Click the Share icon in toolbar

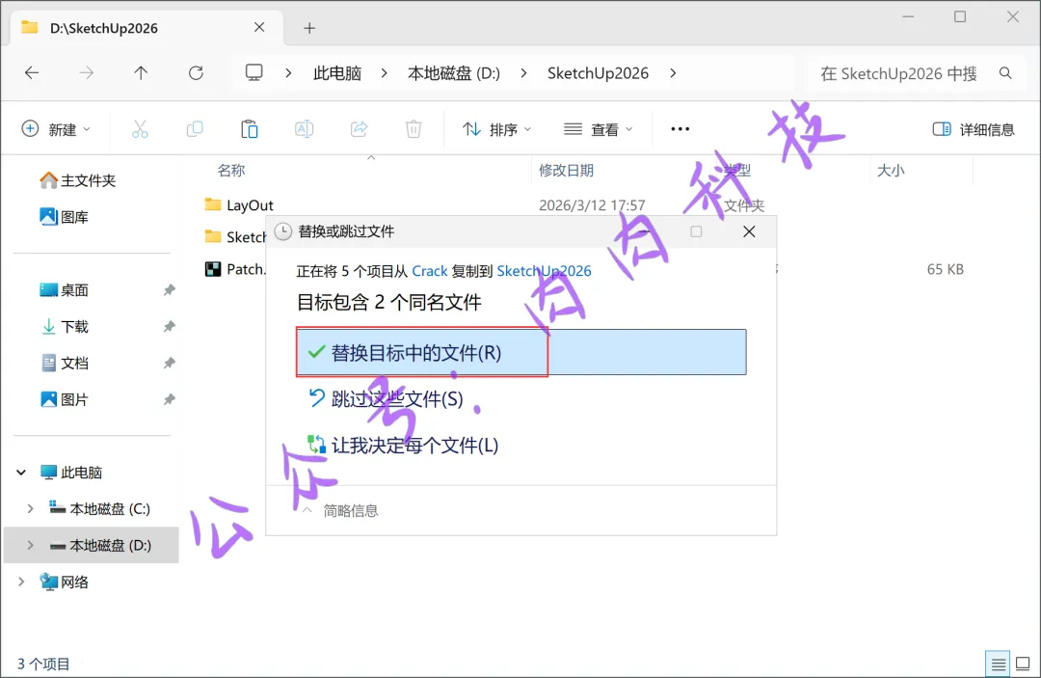[360, 129]
